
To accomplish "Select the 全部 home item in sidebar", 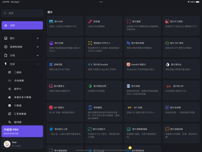I will (22, 25).
